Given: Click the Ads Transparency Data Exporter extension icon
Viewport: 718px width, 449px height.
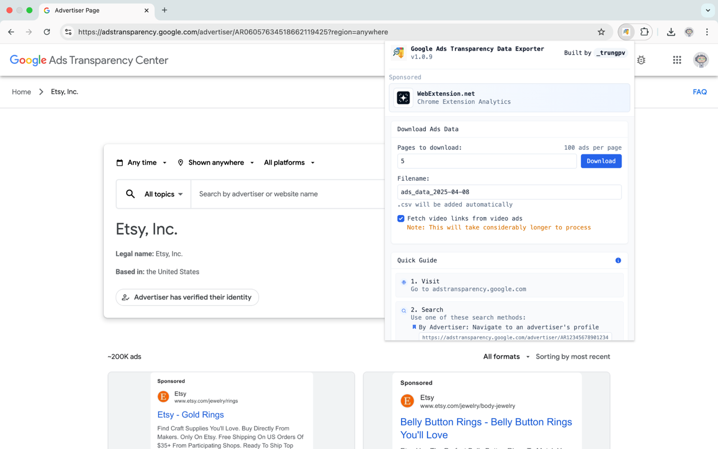Looking at the screenshot, I should (625, 32).
